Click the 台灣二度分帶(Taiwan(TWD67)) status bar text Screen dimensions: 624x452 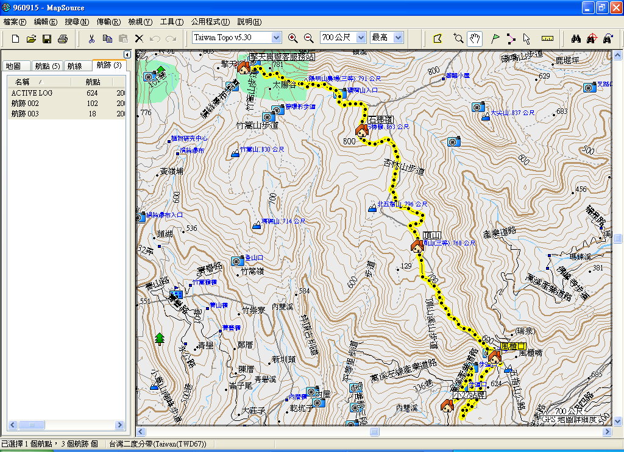click(x=158, y=443)
